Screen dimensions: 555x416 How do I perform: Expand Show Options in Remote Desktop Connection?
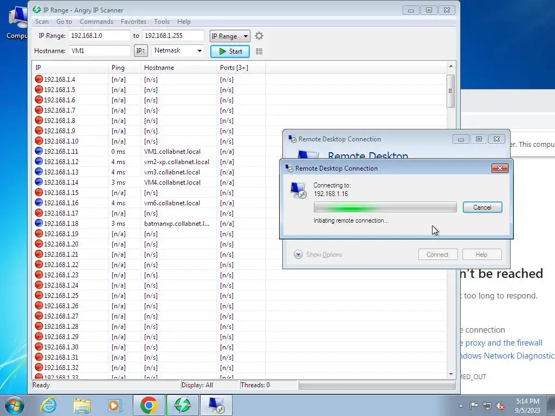pyautogui.click(x=318, y=255)
